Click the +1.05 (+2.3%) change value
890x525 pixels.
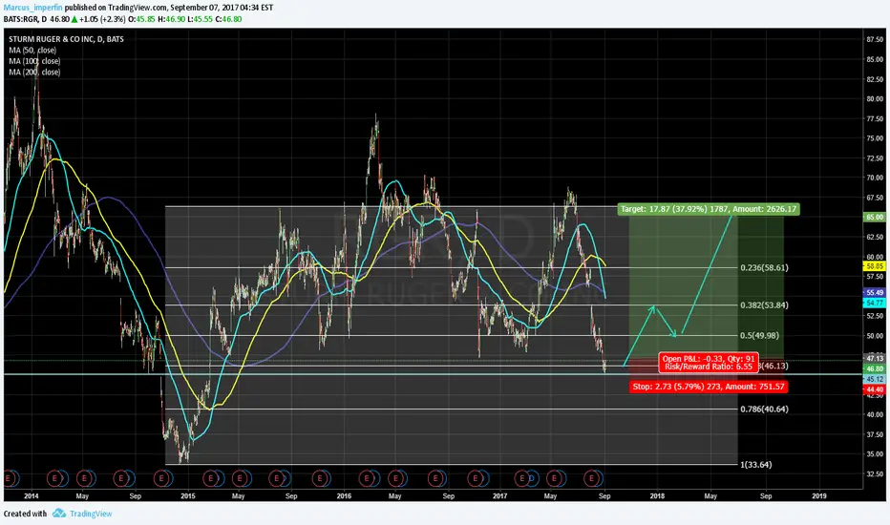[x=103, y=19]
